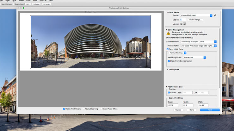The height and width of the screenshot is (131, 234).
Task: Click the Fill Screen button
Action: point(46,4)
